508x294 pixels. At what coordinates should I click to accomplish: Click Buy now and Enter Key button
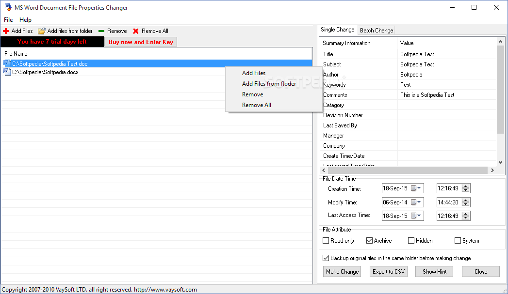pyautogui.click(x=141, y=42)
